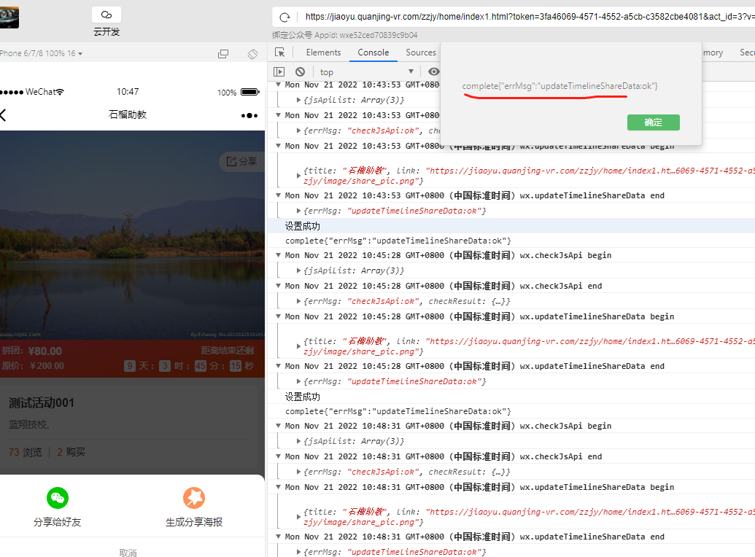Expand the errMsg object under 10:43:53 end

[298, 211]
